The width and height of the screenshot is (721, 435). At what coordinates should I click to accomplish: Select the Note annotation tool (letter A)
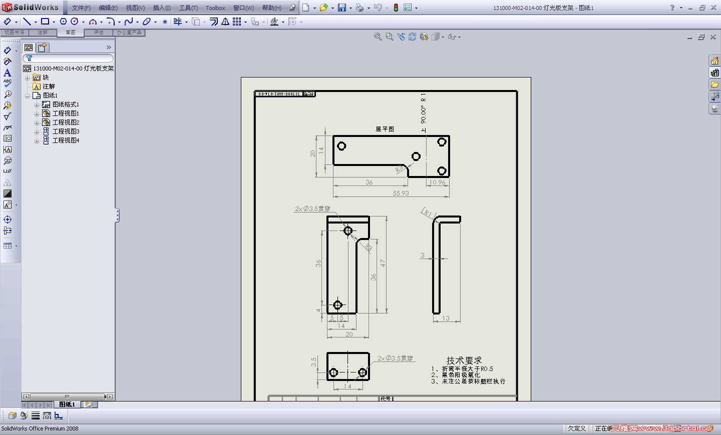(x=8, y=73)
